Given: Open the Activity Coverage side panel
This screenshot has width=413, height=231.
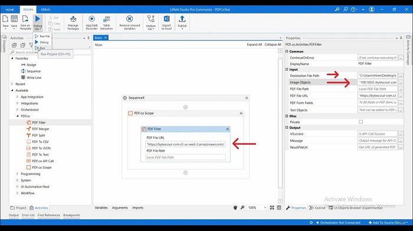Looking at the screenshot, I should pos(408,50).
